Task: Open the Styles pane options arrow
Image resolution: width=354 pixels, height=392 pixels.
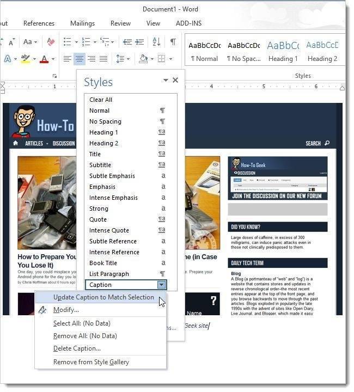Action: 166,81
